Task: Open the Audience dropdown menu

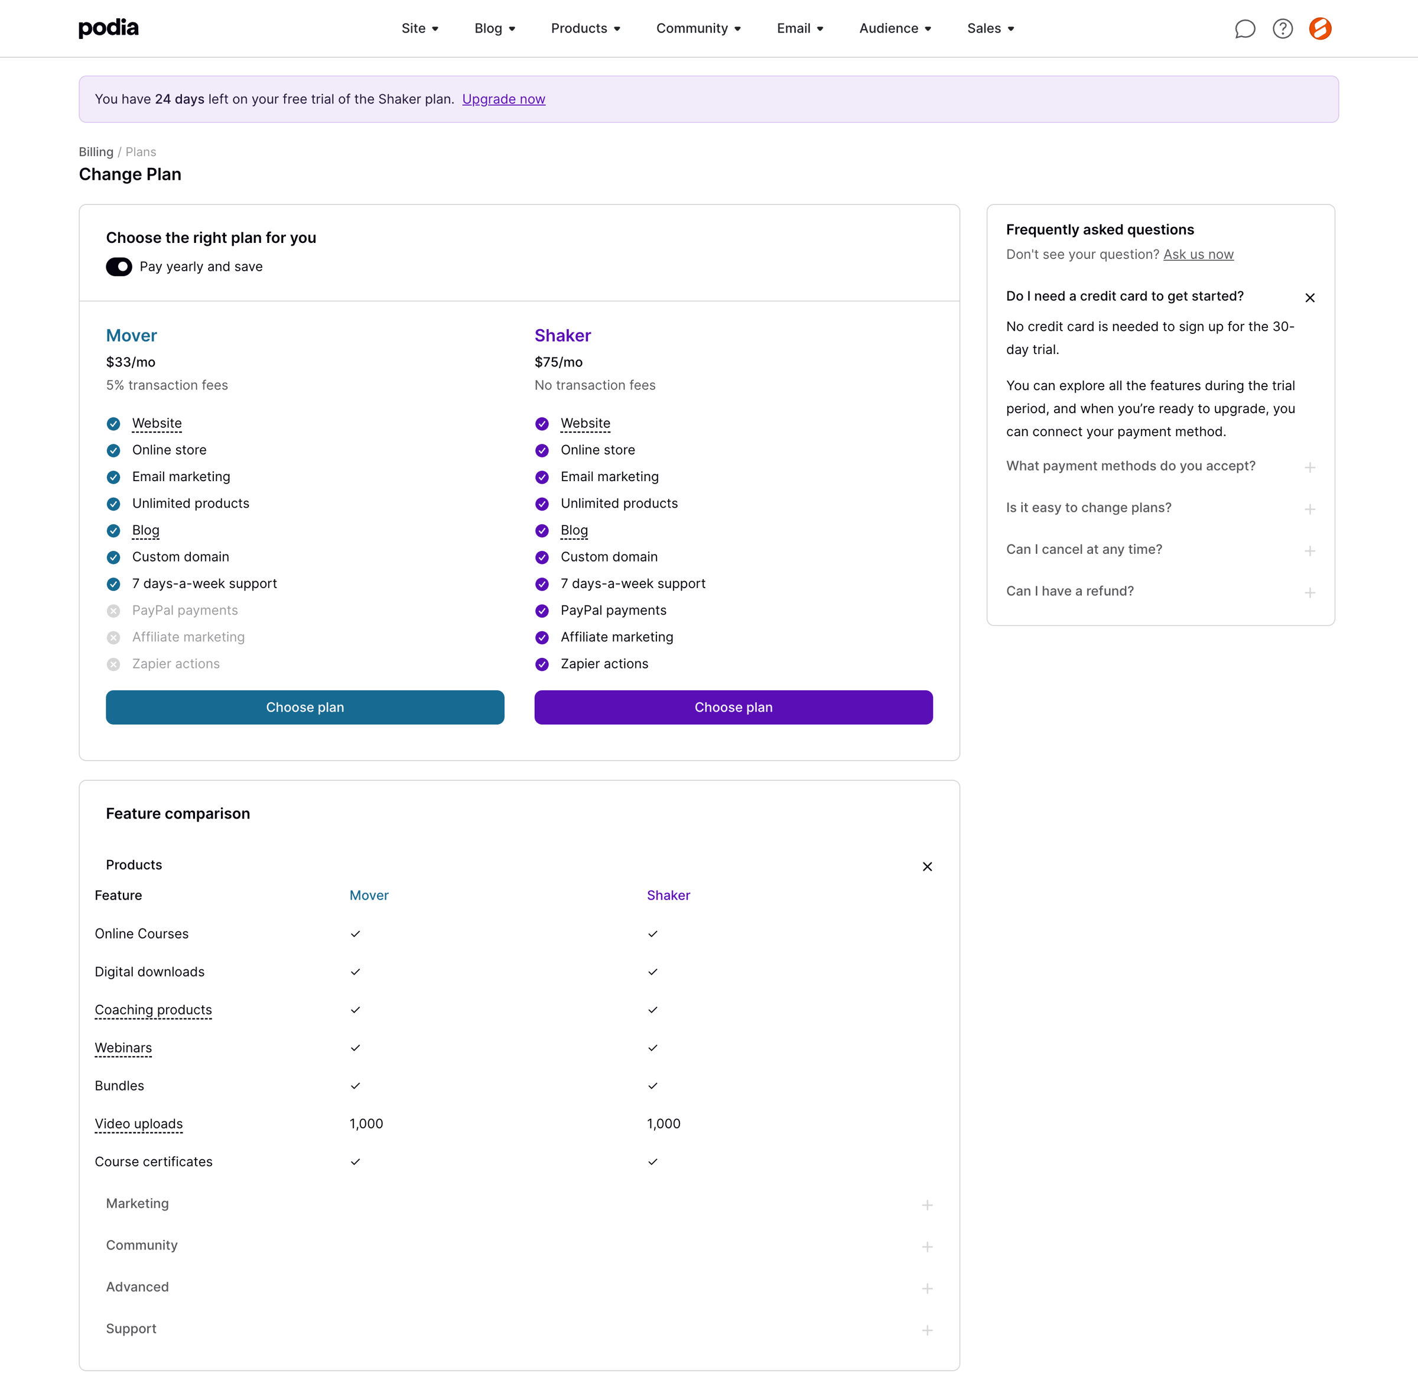Action: point(895,28)
